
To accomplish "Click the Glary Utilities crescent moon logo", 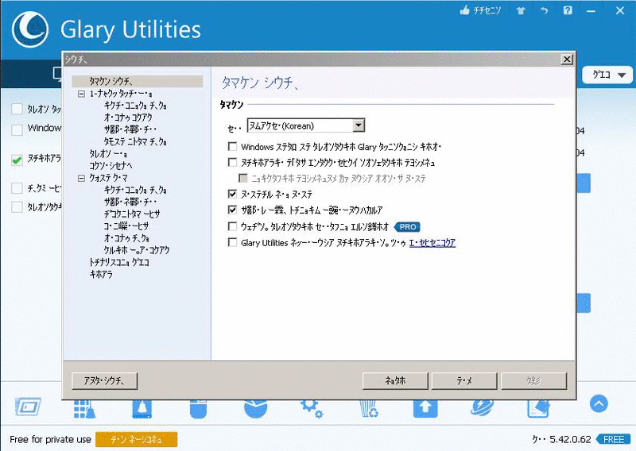I will pos(30,29).
